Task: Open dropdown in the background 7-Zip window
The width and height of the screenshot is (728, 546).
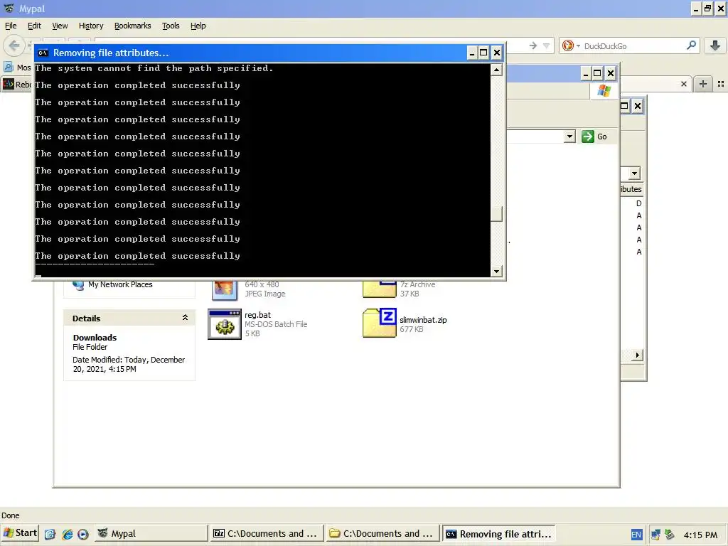Action: pyautogui.click(x=634, y=173)
